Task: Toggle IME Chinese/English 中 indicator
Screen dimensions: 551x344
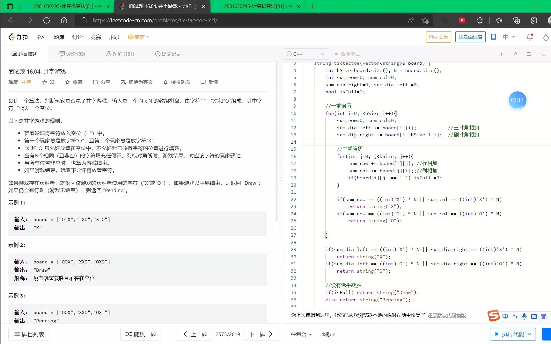Action: (x=505, y=316)
